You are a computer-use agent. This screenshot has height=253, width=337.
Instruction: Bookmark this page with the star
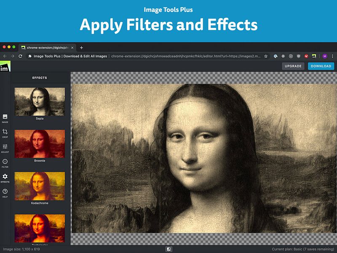click(x=266, y=56)
